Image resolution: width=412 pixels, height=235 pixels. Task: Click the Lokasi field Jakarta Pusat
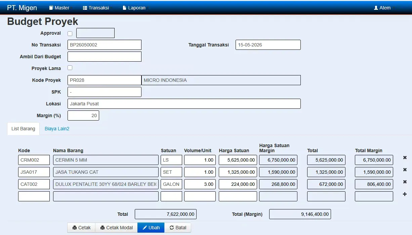click(x=184, y=104)
